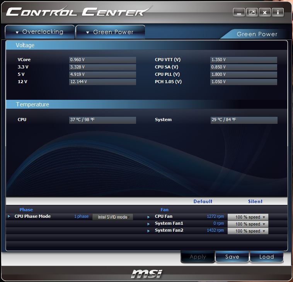Viewport: 293px width, 282px height.
Task: Open System Fan1 speed dropdown
Action: click(x=248, y=224)
